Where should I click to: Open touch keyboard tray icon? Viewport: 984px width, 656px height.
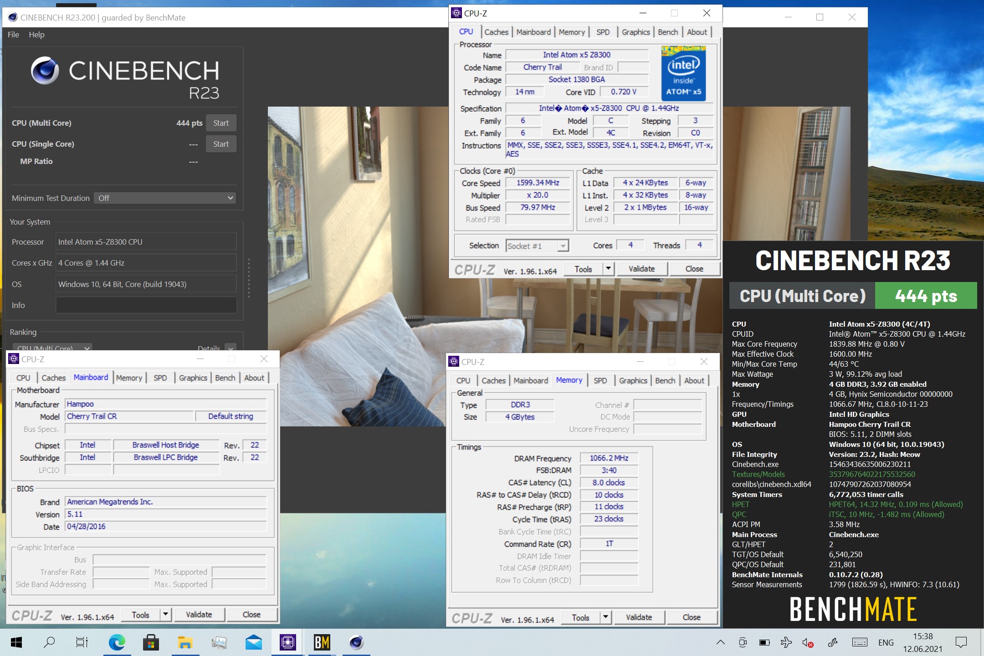859,642
